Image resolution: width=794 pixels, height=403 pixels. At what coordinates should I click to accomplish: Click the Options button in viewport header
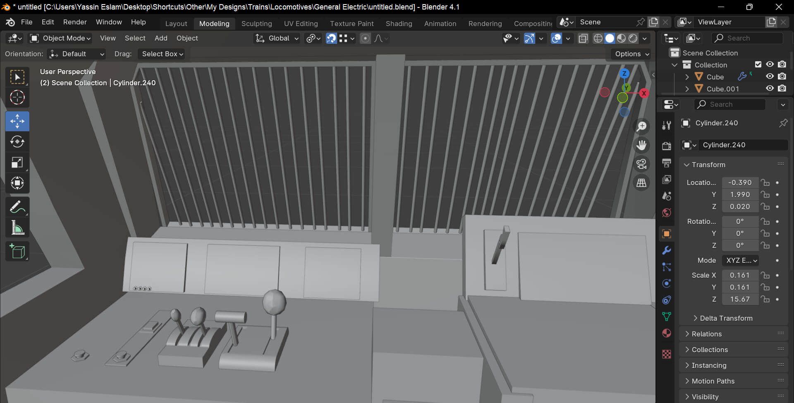coord(631,54)
